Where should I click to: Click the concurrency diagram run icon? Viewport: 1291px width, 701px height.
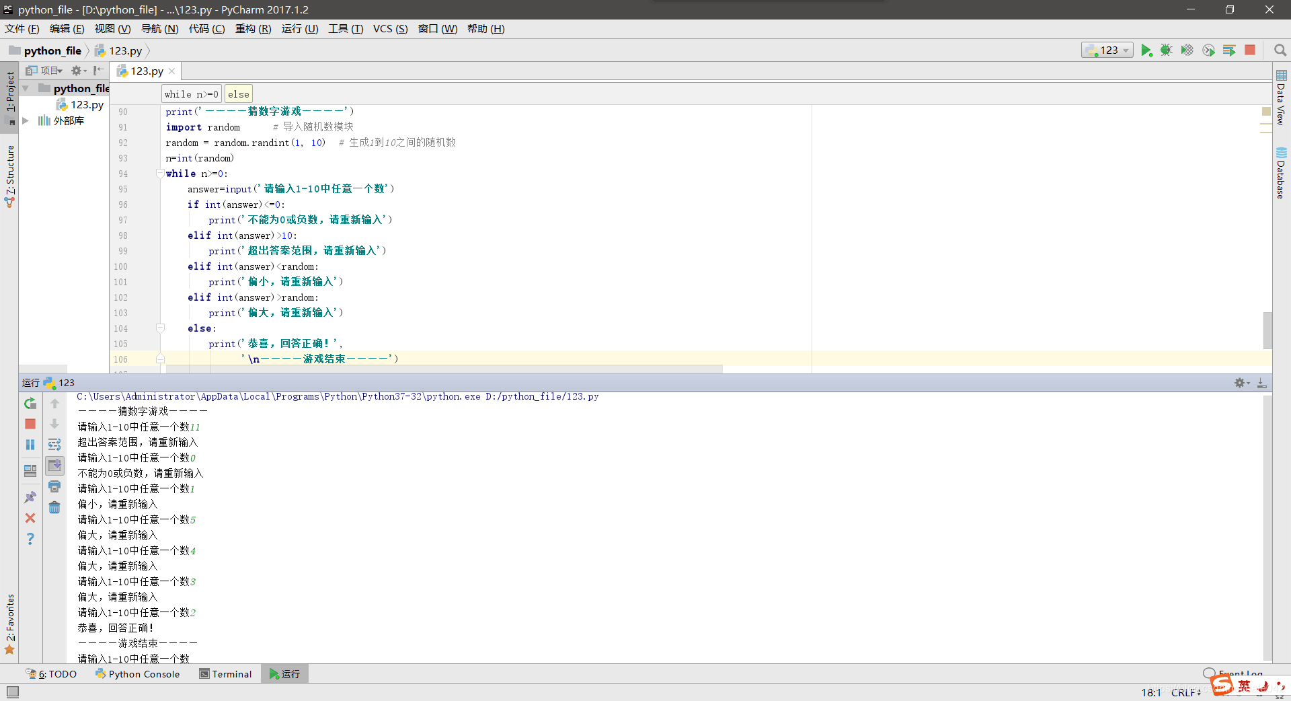pyautogui.click(x=1229, y=50)
